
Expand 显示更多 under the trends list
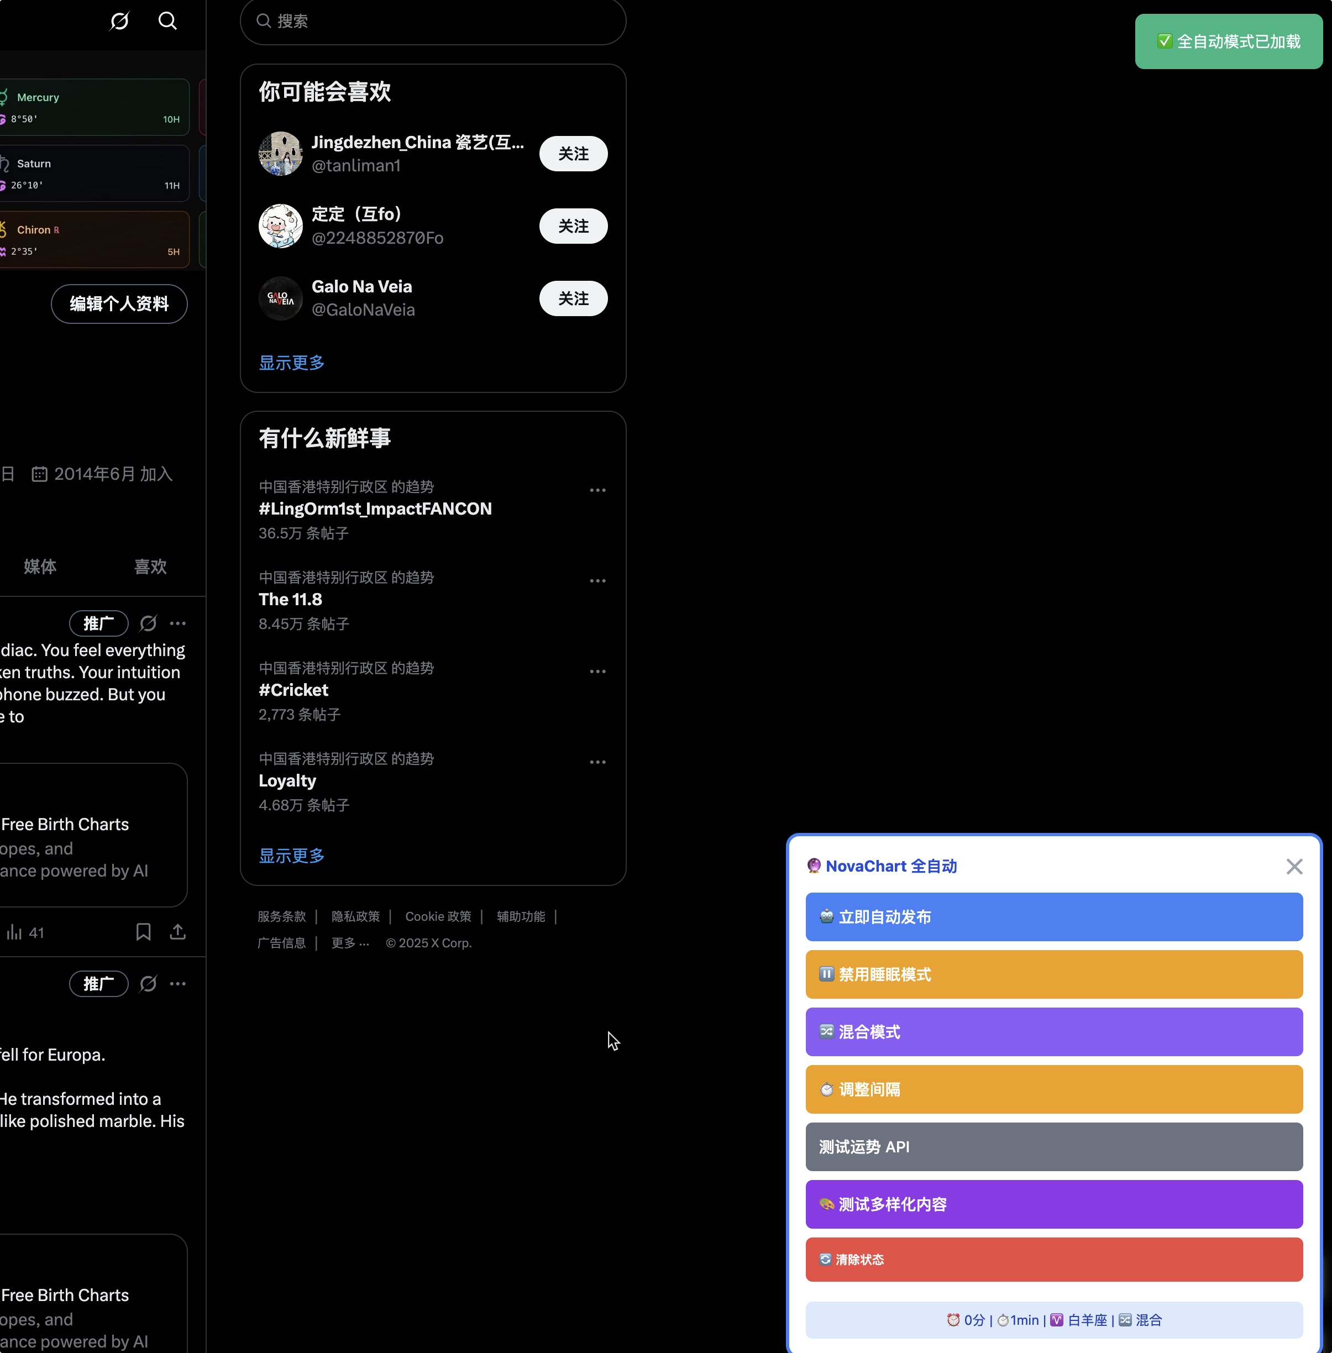pos(290,856)
